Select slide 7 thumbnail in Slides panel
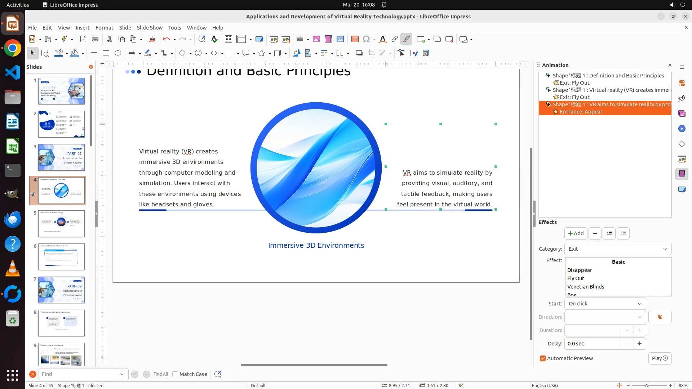Viewport: 692px width, 389px height. click(61, 290)
